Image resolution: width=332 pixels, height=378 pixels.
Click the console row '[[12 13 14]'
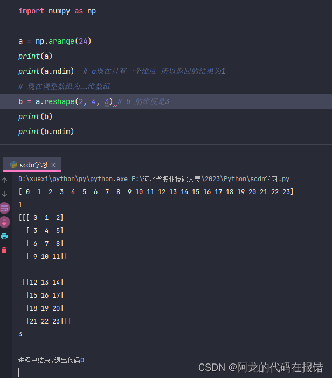[x=43, y=283]
